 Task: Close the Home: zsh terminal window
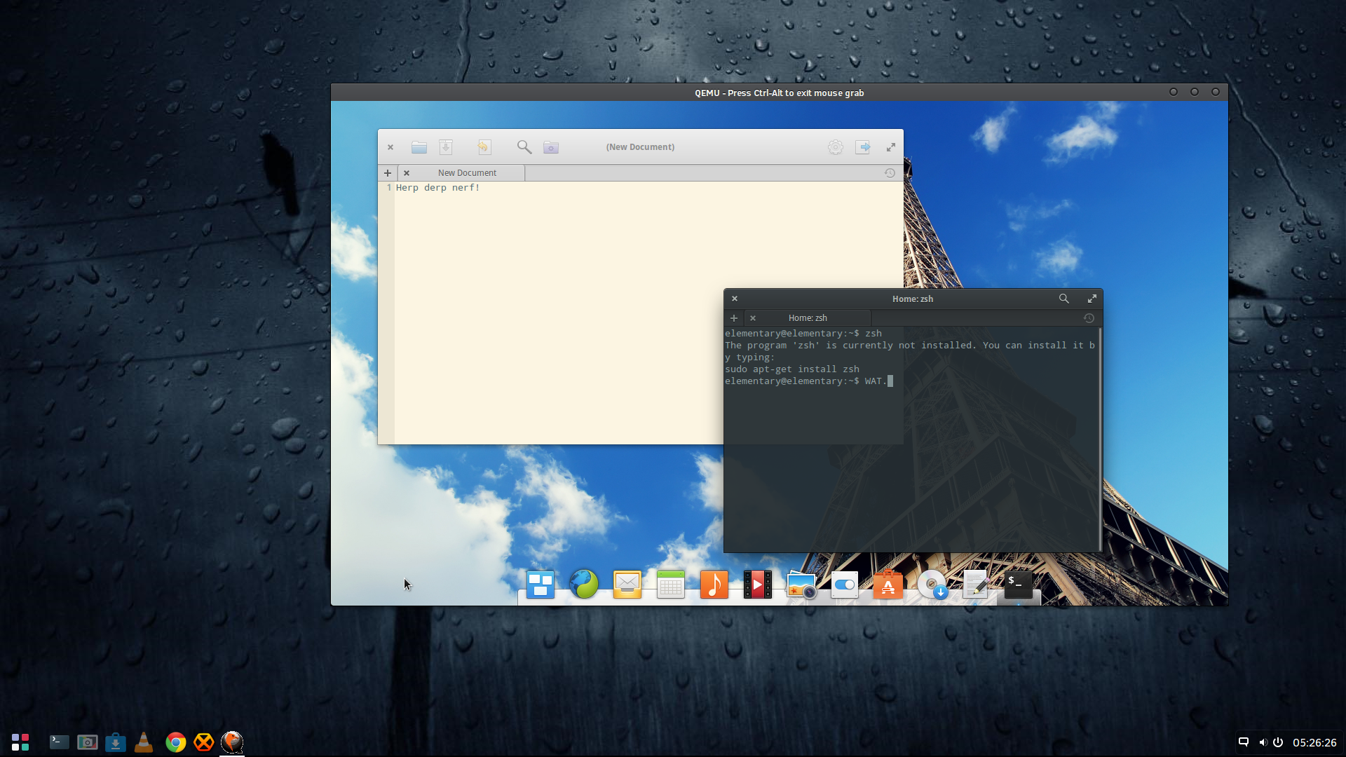(735, 299)
